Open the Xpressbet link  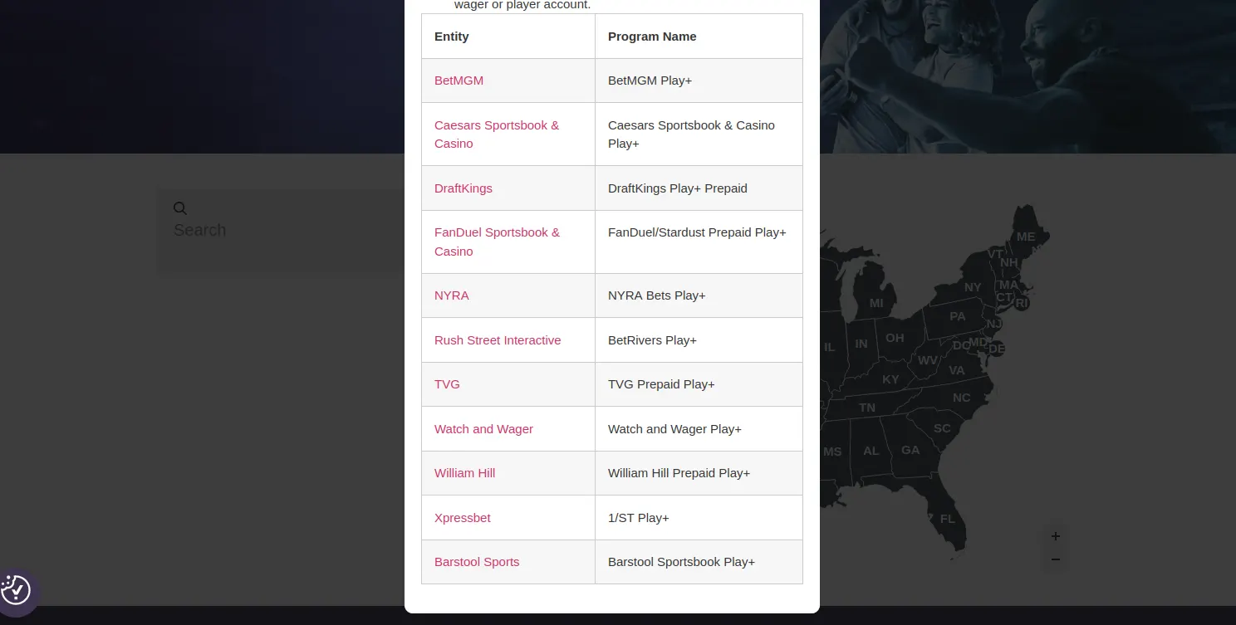point(463,518)
